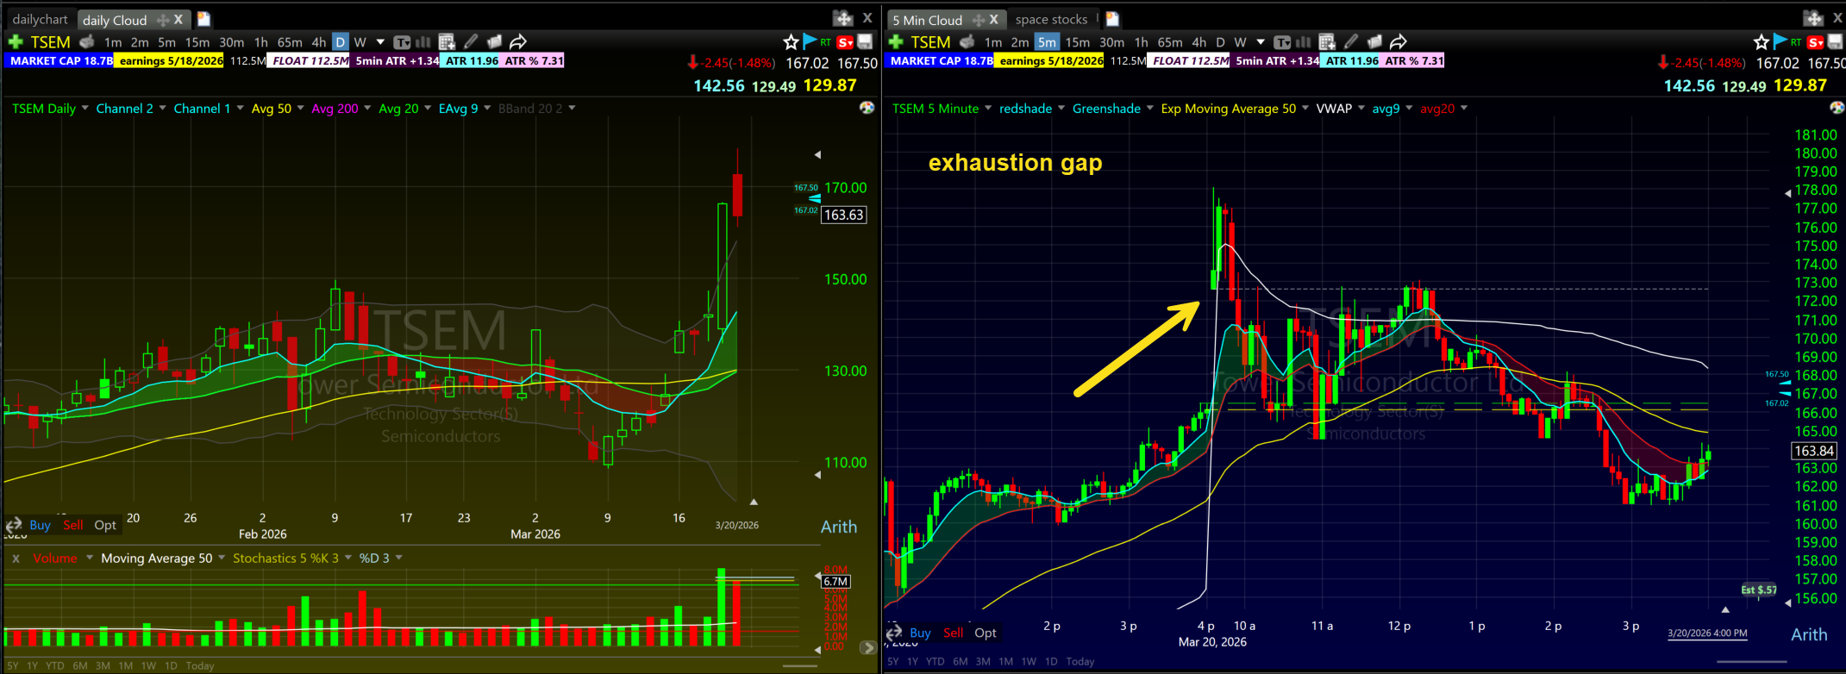
Task: Select the pencil drawing tool in left chart
Action: point(471,41)
